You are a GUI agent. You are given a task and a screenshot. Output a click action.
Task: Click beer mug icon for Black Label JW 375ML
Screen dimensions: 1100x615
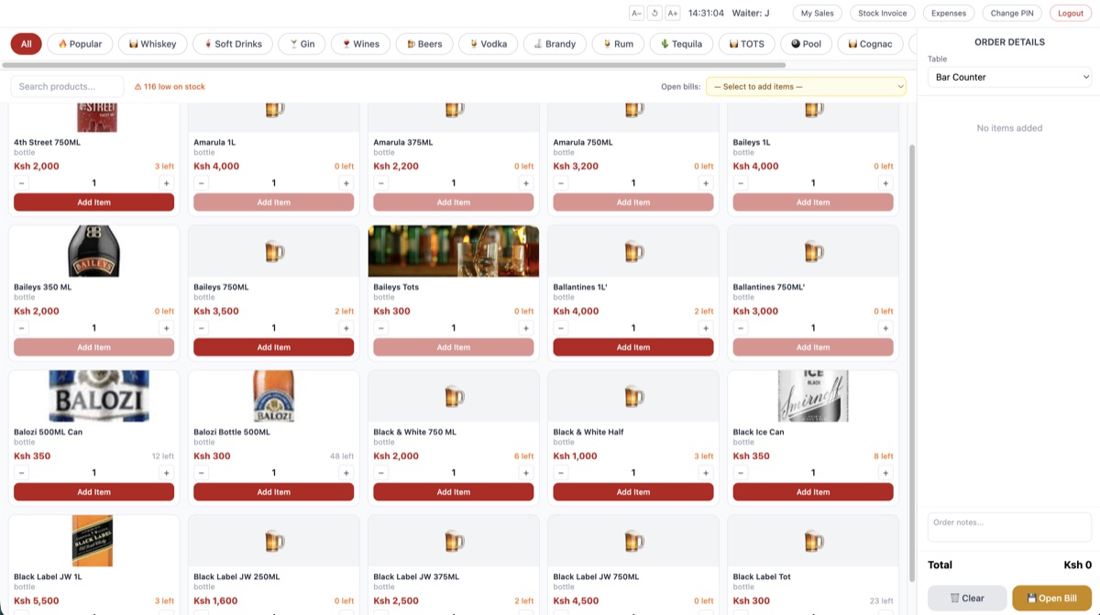click(x=454, y=541)
